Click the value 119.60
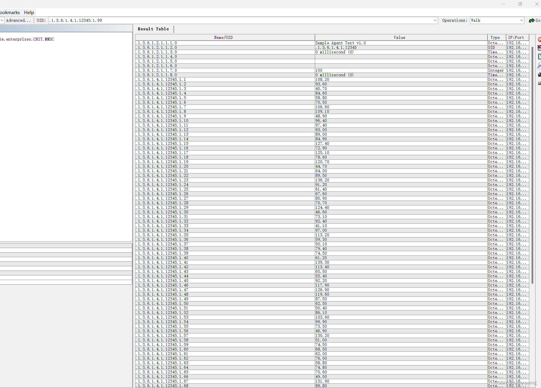 coord(322,294)
